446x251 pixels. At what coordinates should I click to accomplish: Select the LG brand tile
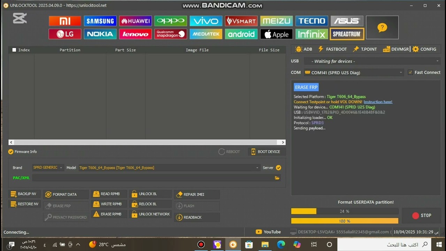[x=65, y=34]
